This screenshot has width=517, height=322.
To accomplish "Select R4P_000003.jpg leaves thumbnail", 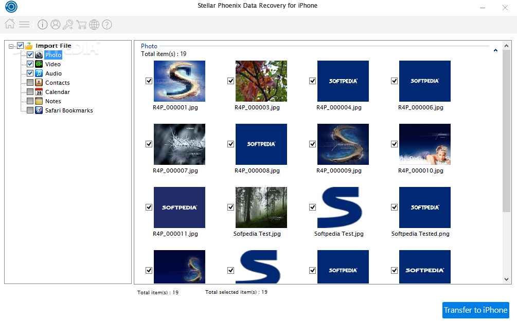I will (x=261, y=81).
